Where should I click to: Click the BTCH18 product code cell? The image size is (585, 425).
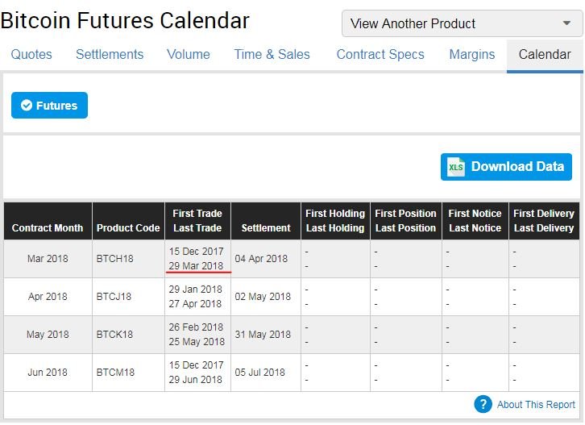pyautogui.click(x=115, y=258)
